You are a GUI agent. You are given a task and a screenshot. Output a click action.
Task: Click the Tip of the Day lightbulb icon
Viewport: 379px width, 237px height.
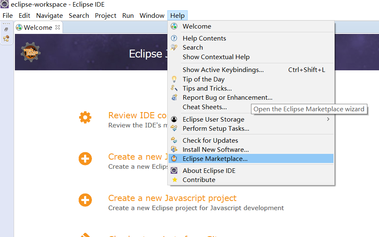(174, 79)
